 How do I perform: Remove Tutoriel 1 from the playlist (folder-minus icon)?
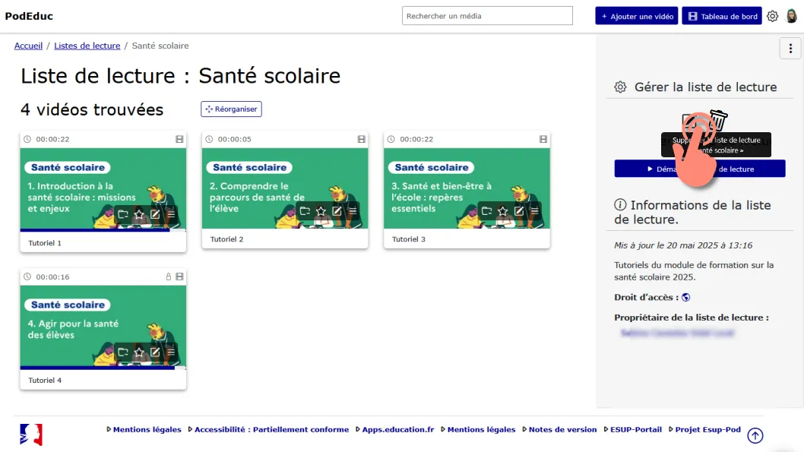[123, 214]
